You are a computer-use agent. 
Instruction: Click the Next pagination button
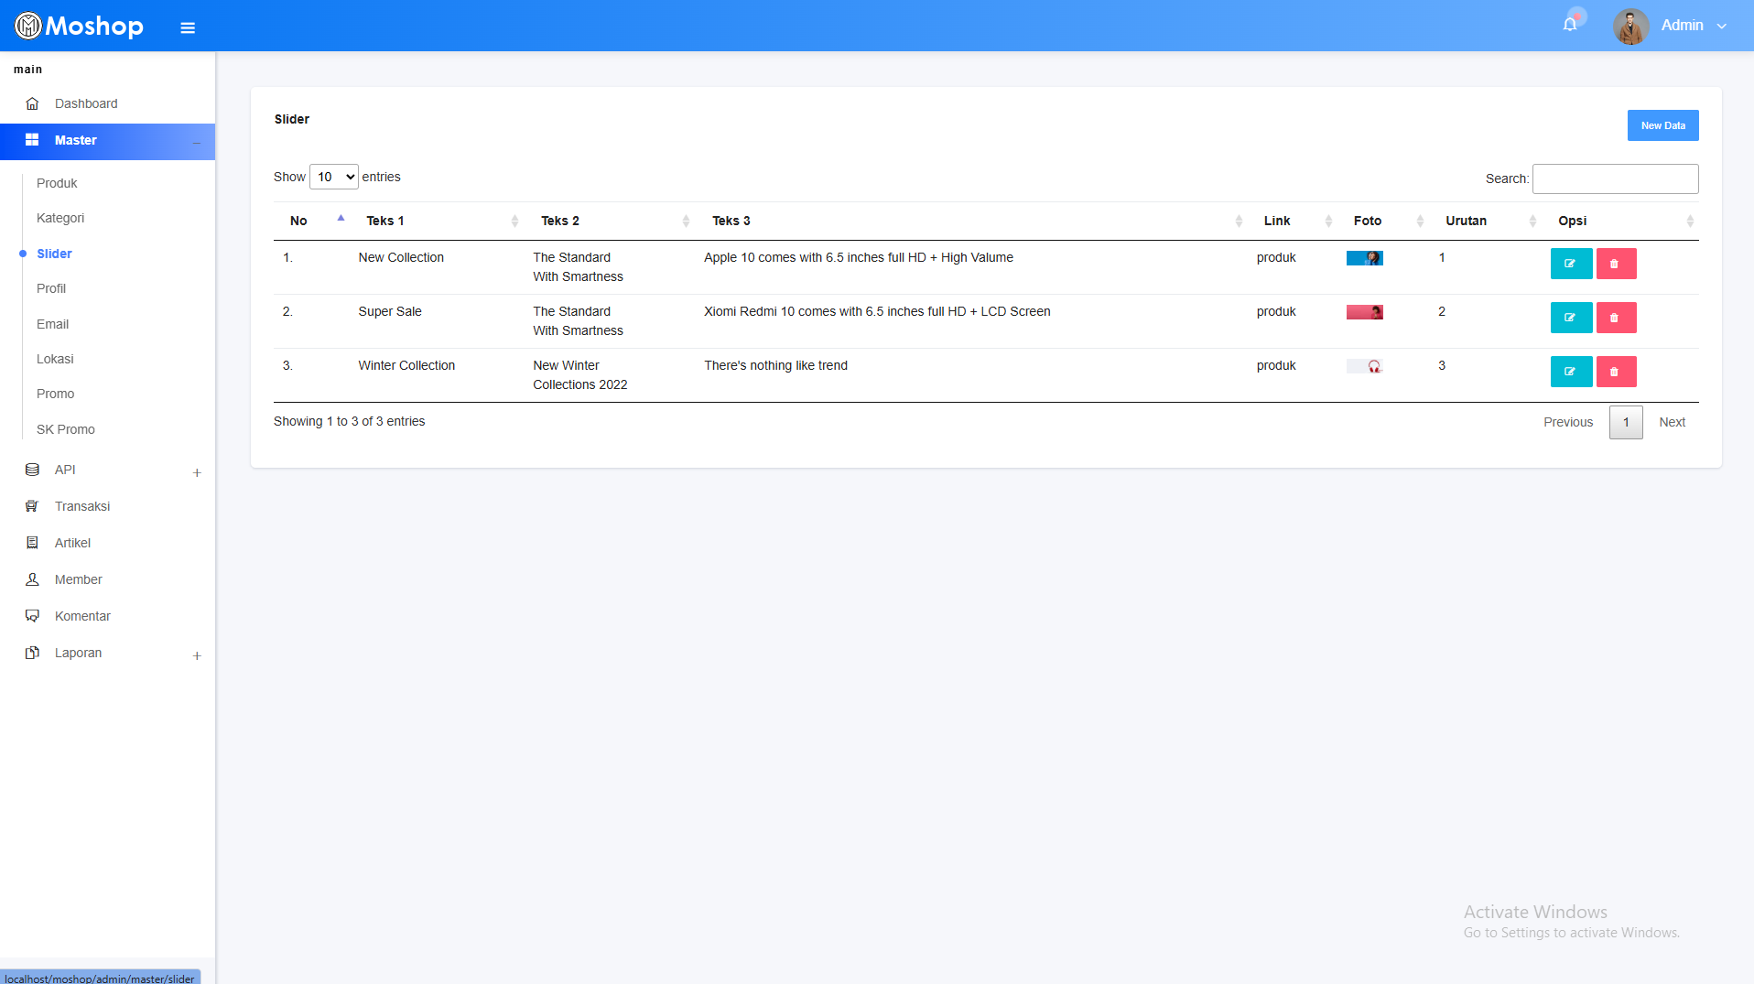pos(1672,422)
